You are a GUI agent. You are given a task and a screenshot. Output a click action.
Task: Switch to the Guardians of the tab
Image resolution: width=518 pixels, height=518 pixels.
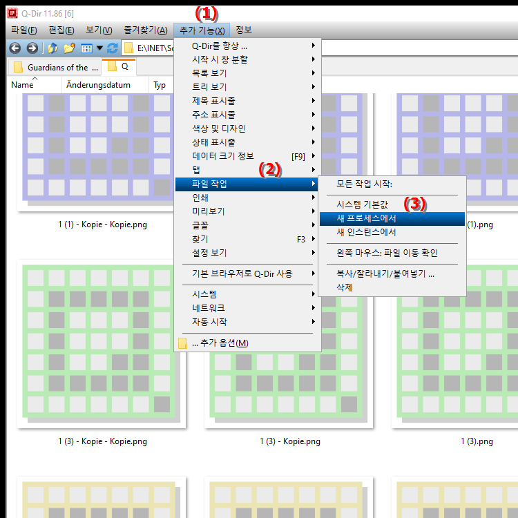coord(55,68)
